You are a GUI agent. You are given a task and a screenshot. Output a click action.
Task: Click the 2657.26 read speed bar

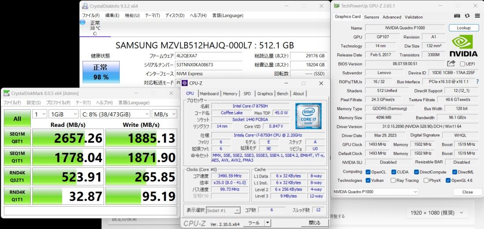[x=68, y=138]
